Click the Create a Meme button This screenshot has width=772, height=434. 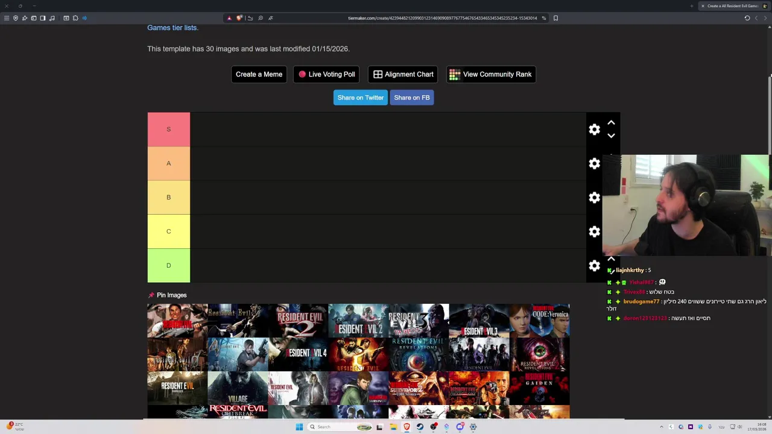tap(259, 74)
